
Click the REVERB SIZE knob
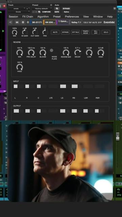point(66,53)
